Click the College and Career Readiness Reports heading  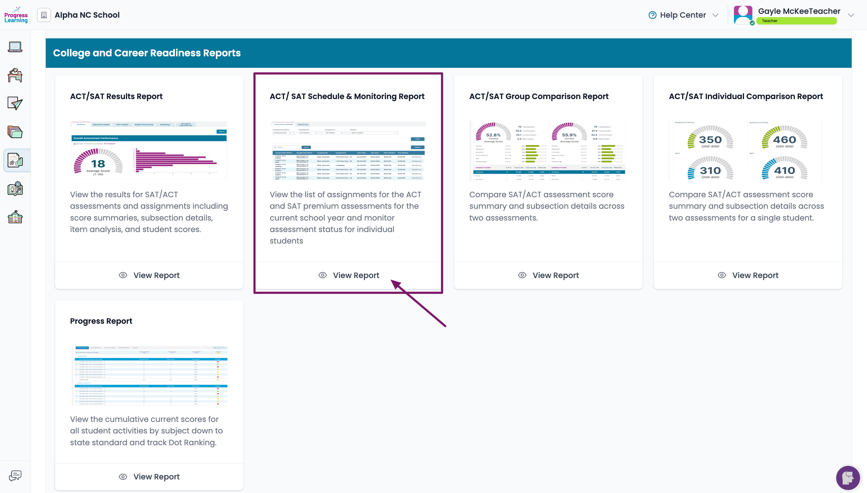click(x=147, y=53)
